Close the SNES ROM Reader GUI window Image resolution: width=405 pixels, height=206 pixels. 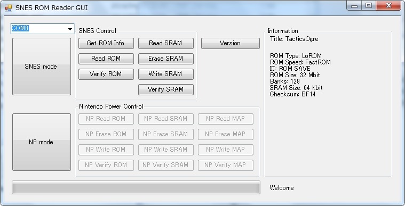point(389,6)
